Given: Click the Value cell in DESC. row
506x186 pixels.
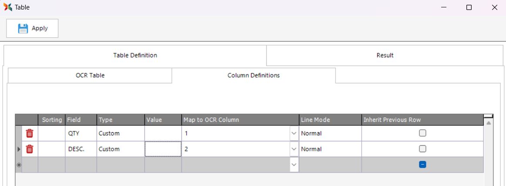Looking at the screenshot, I should click(x=163, y=149).
